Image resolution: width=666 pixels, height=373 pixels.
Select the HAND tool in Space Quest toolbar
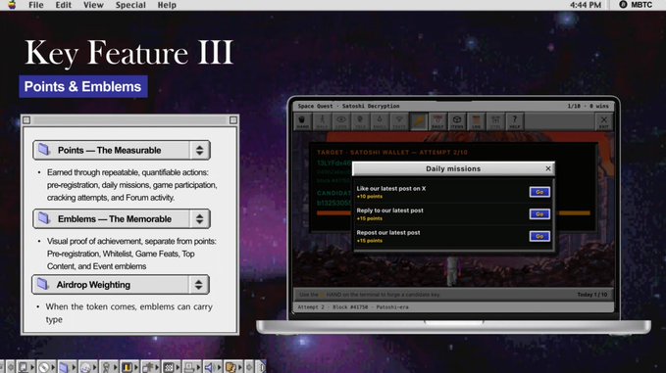[302, 121]
